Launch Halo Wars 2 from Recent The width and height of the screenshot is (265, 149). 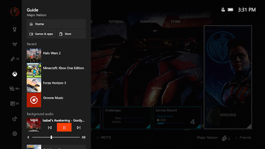coord(56,55)
